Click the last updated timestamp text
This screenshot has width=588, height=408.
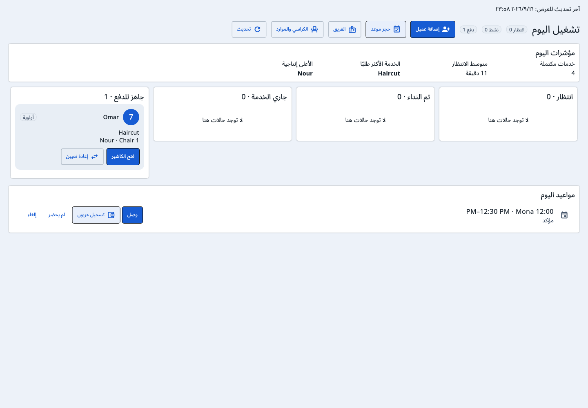538,9
